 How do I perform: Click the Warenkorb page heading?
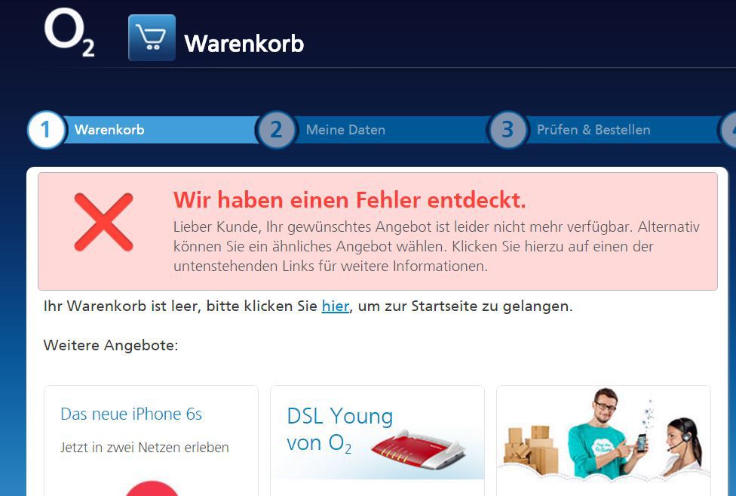pyautogui.click(x=244, y=43)
